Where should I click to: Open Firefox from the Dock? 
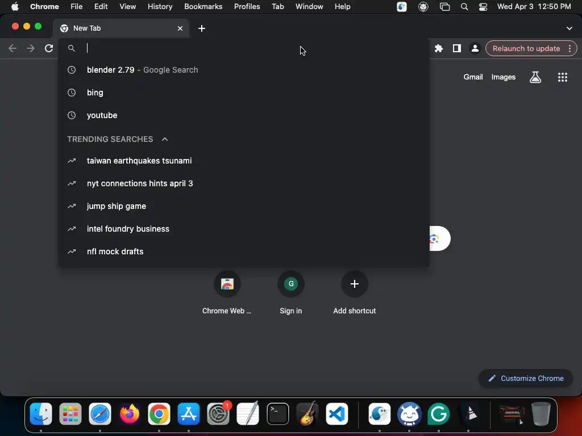tap(130, 414)
